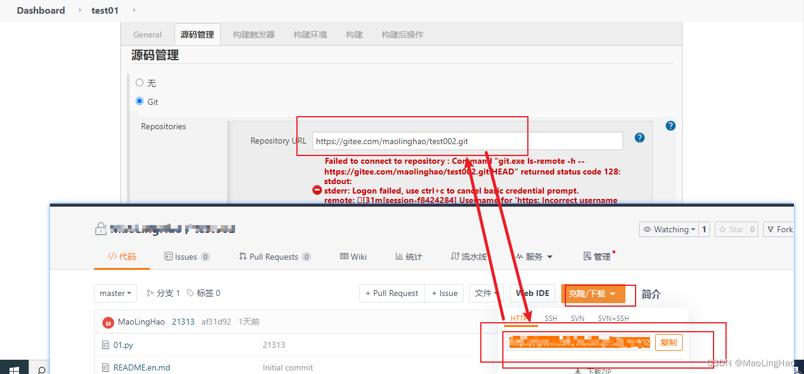Switch to the 构建后操作 tab
Viewport: 804px width, 374px height.
403,35
